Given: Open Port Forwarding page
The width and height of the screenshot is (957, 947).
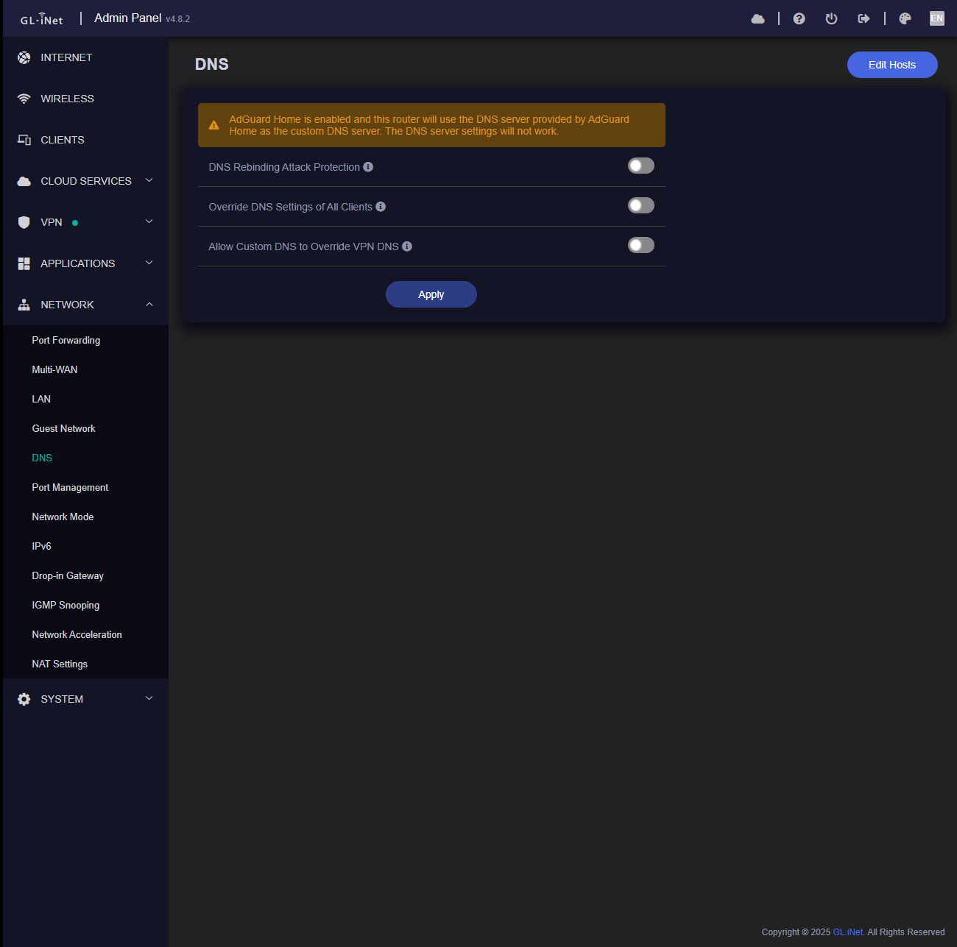Looking at the screenshot, I should click(66, 340).
